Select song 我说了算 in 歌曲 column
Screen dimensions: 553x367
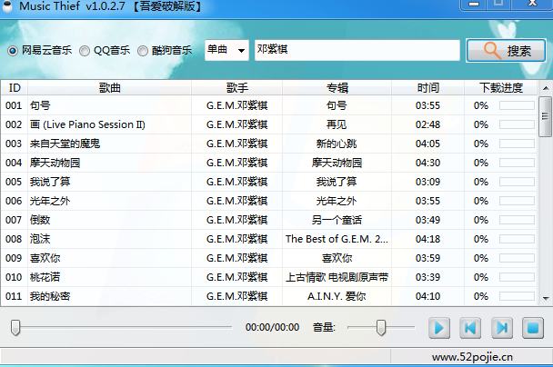[x=50, y=182]
